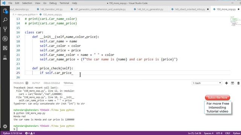Click 'self.car_name = name' on line 18
Image resolution: width=241 pixels, height=135 pixels.
(58, 41)
